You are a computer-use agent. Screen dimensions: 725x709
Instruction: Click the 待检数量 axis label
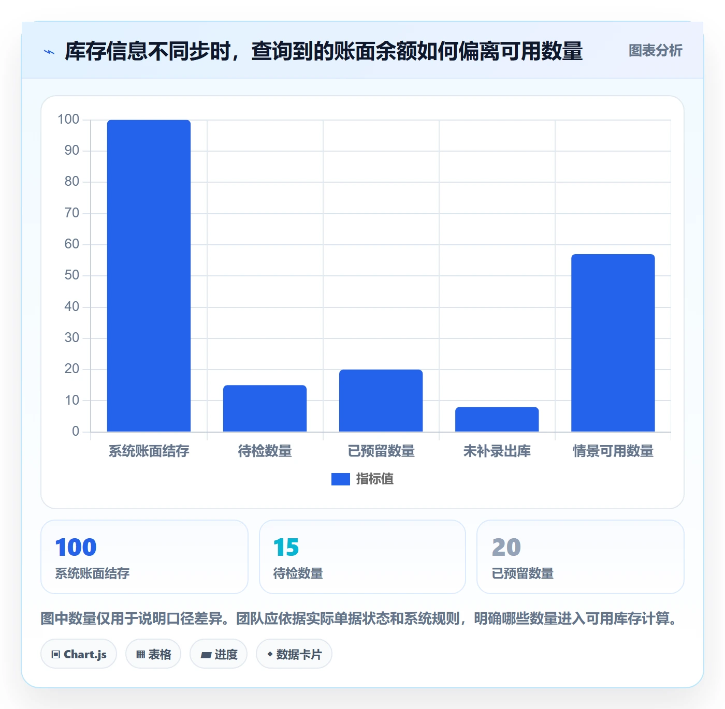[x=265, y=451]
